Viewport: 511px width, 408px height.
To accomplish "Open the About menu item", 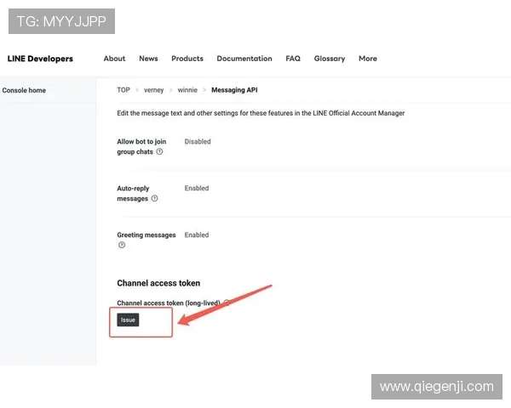I will (x=114, y=59).
